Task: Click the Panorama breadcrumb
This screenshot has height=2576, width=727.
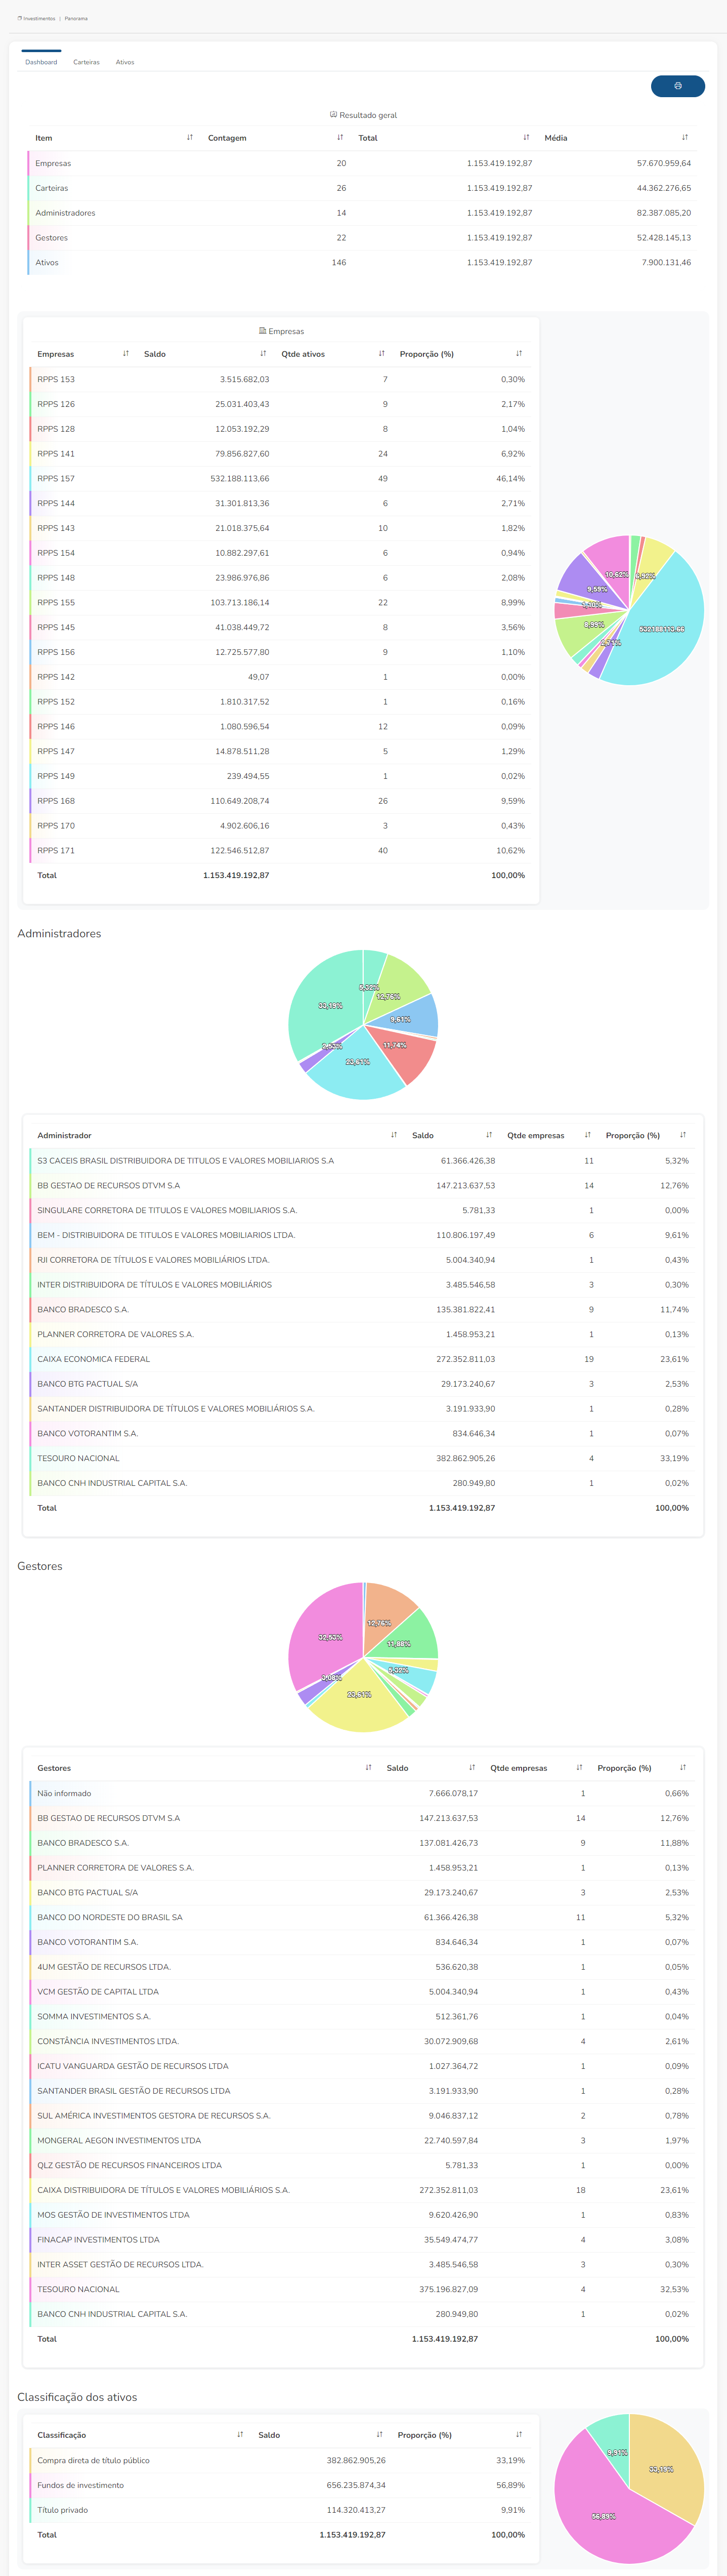Action: pyautogui.click(x=76, y=18)
